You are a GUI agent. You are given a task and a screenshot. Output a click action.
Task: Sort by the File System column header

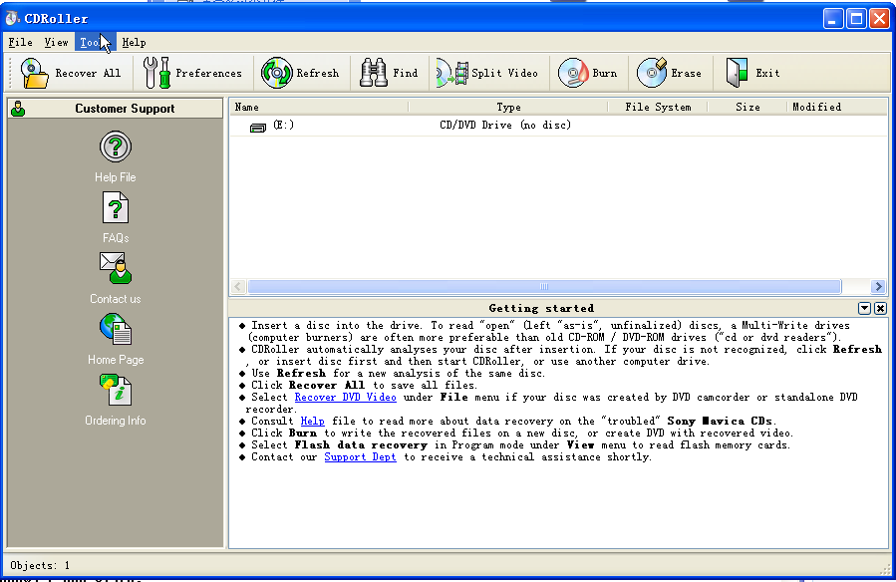(658, 107)
